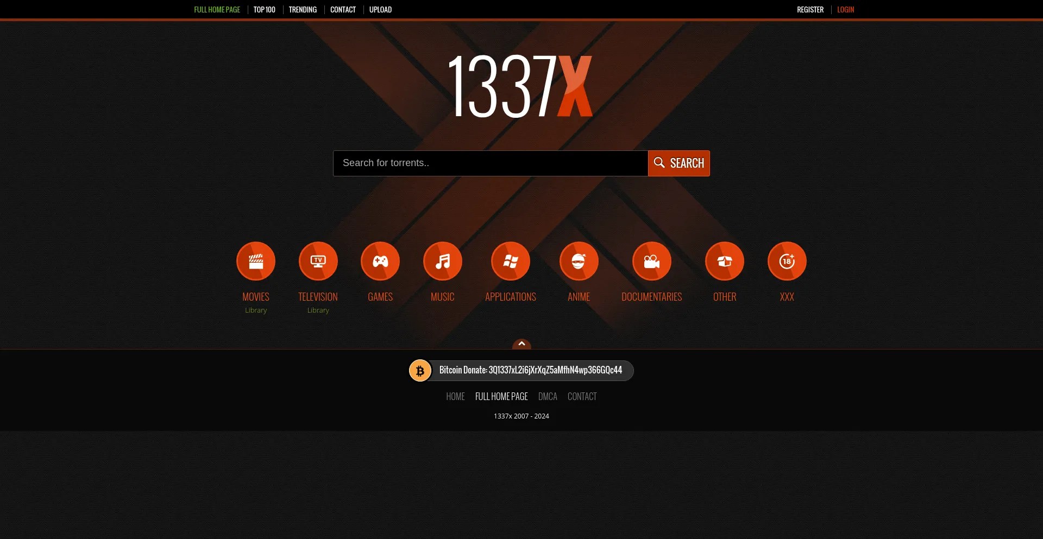Click the Games text label
This screenshot has width=1043, height=539.
(380, 297)
